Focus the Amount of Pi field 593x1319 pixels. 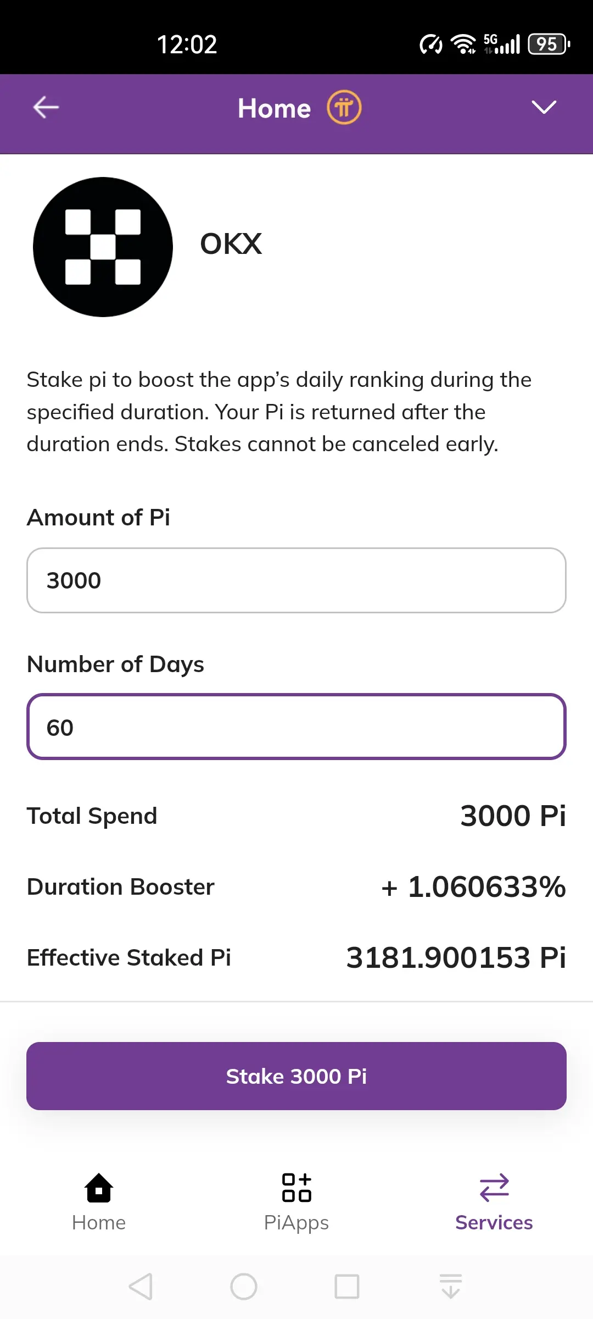click(296, 580)
